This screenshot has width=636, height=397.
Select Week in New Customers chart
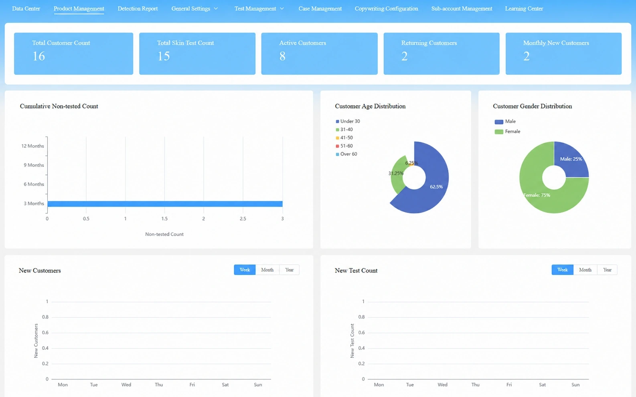pos(245,270)
